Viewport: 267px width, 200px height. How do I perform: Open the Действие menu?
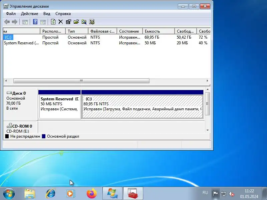point(29,14)
